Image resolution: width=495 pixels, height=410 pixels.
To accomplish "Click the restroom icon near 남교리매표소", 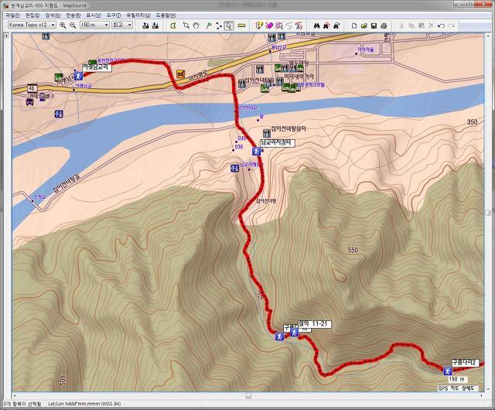I will 234,168.
